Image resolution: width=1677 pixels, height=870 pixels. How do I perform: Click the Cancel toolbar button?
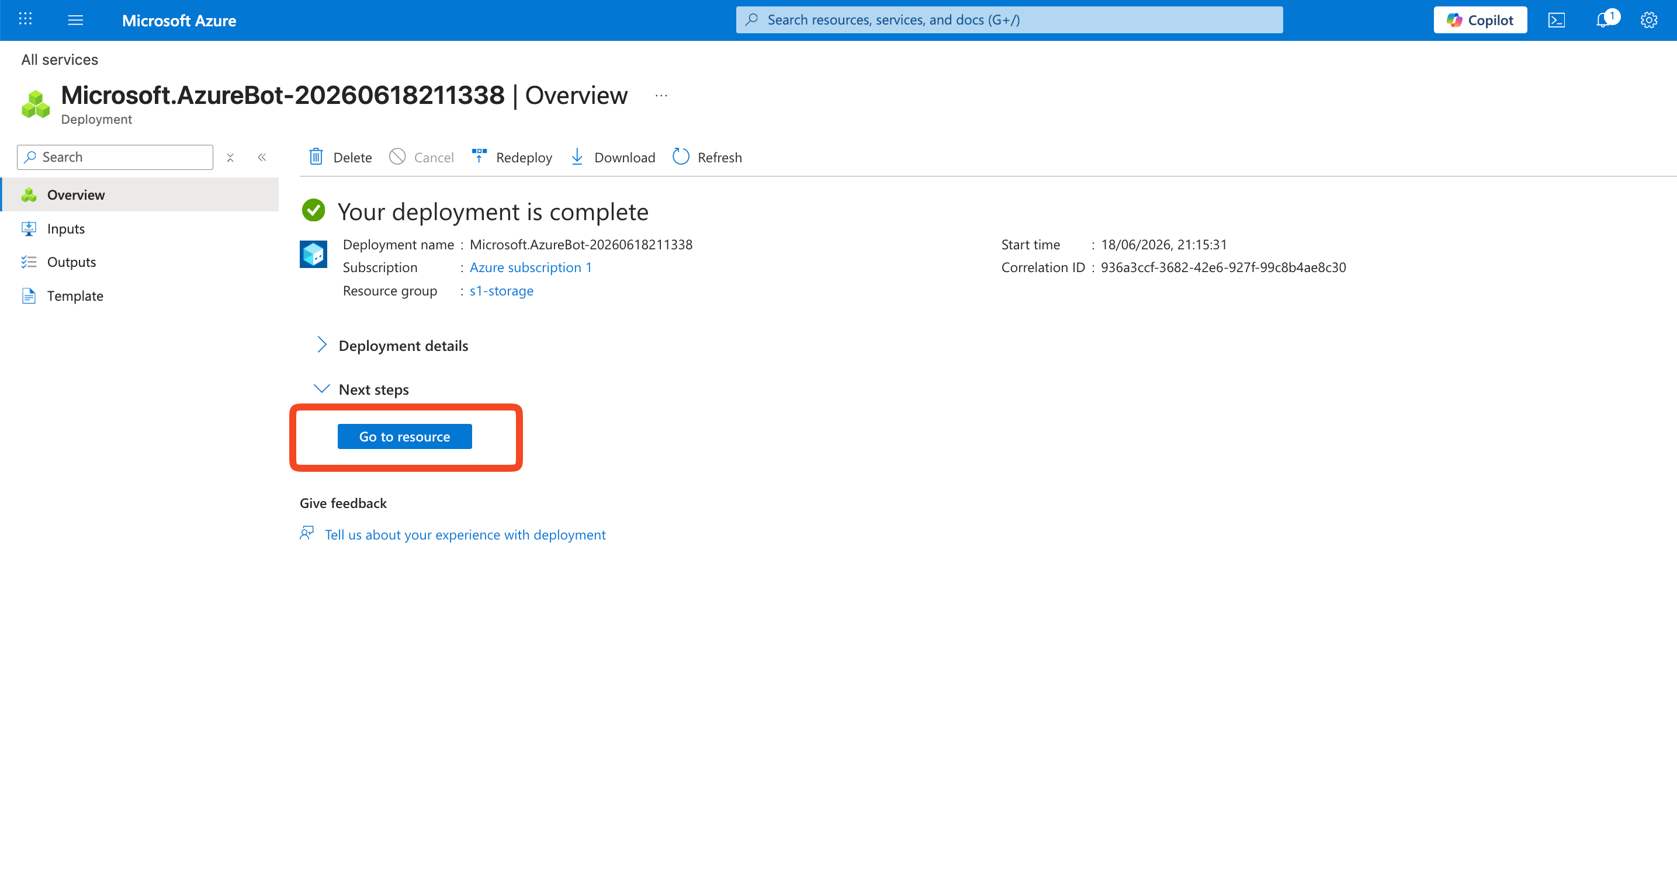click(421, 157)
